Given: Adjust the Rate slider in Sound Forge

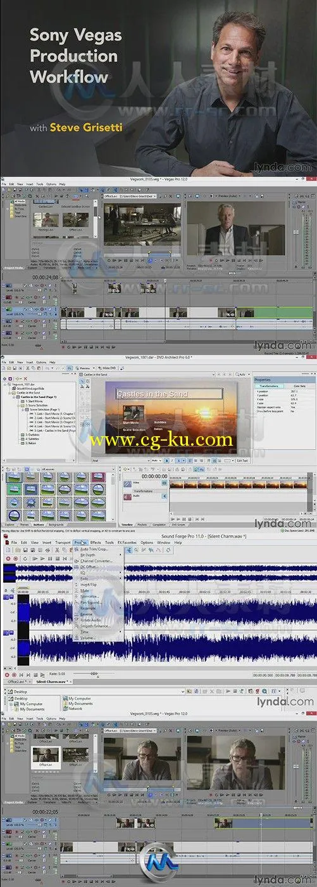Looking at the screenshot, I should tap(93, 675).
